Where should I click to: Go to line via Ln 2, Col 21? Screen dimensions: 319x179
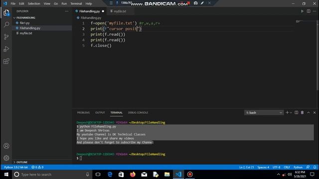pos(246,167)
